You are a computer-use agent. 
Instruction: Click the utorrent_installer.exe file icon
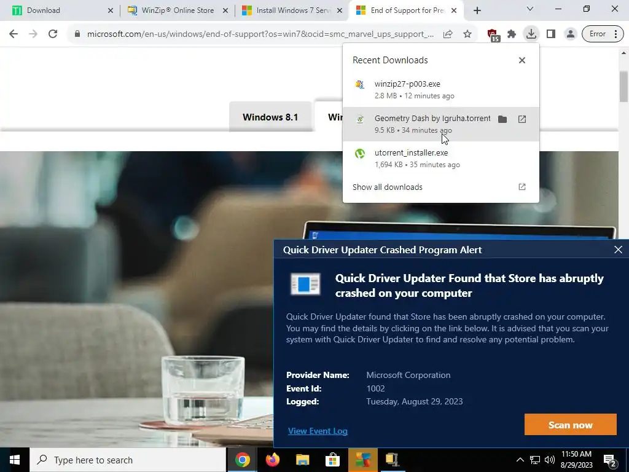360,153
